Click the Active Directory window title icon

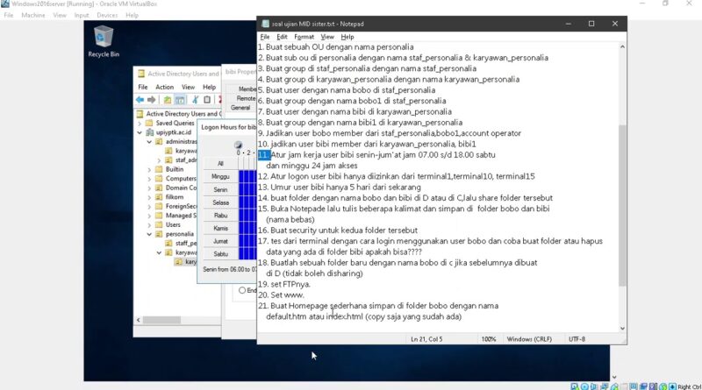[141, 74]
